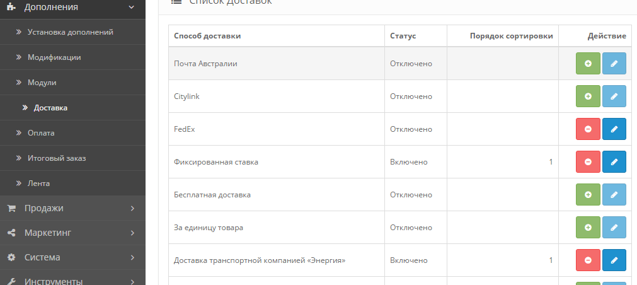
Task: Edit the Фиксированная ставка shipping method
Action: pos(614,162)
